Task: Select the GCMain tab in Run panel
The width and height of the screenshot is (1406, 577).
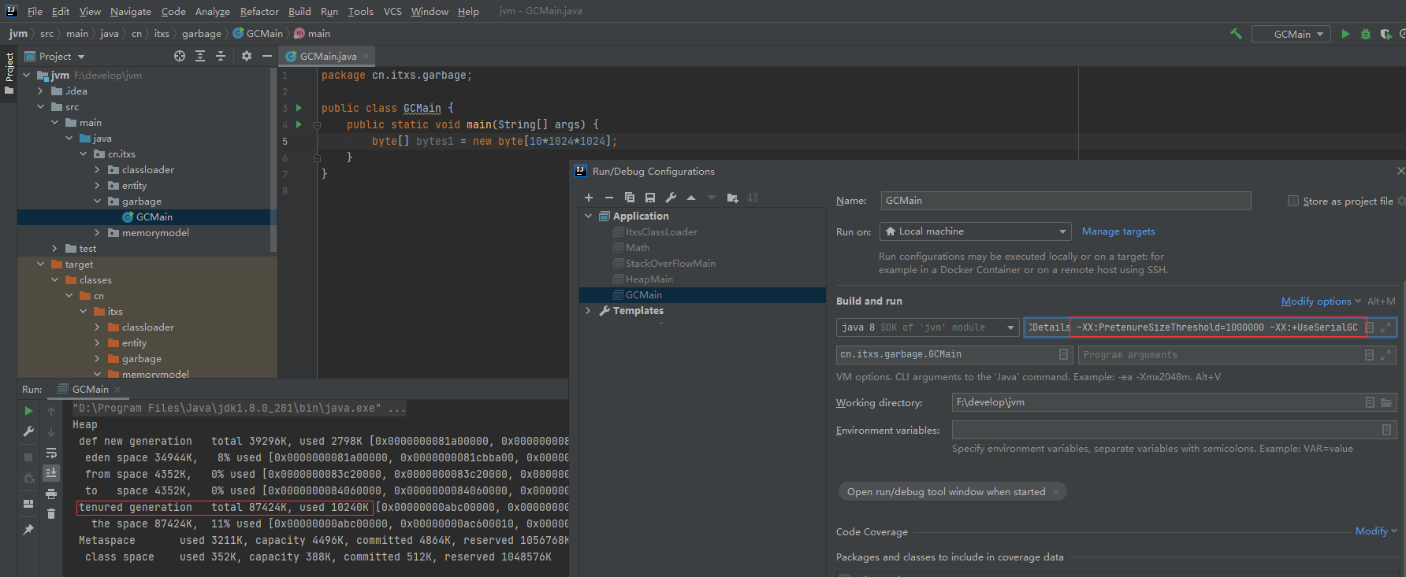Action: coord(90,389)
